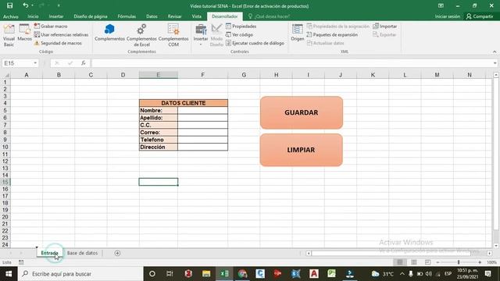This screenshot has height=281, width=500.
Task: Collapse the ribbon with the chevron
Action: pos(495,52)
